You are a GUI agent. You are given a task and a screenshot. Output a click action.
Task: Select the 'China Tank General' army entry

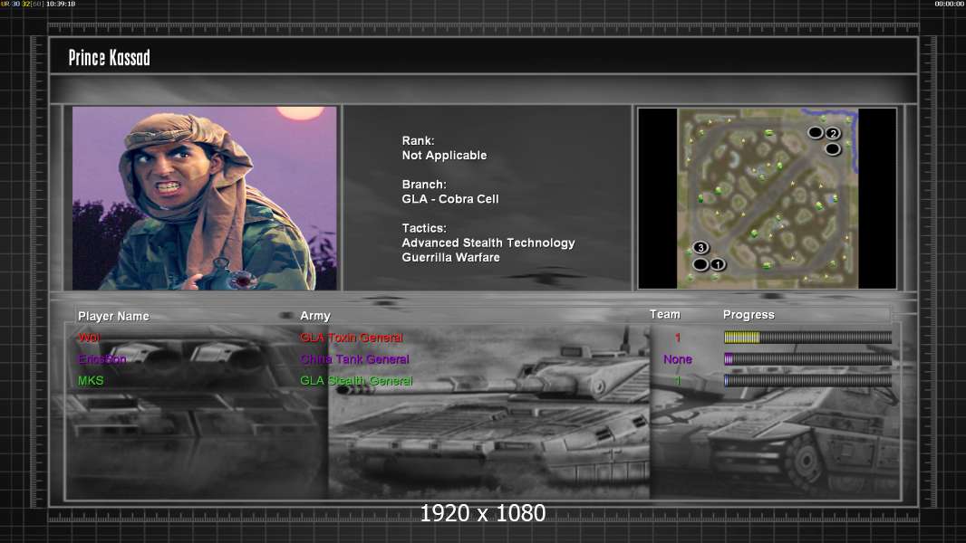coord(354,359)
